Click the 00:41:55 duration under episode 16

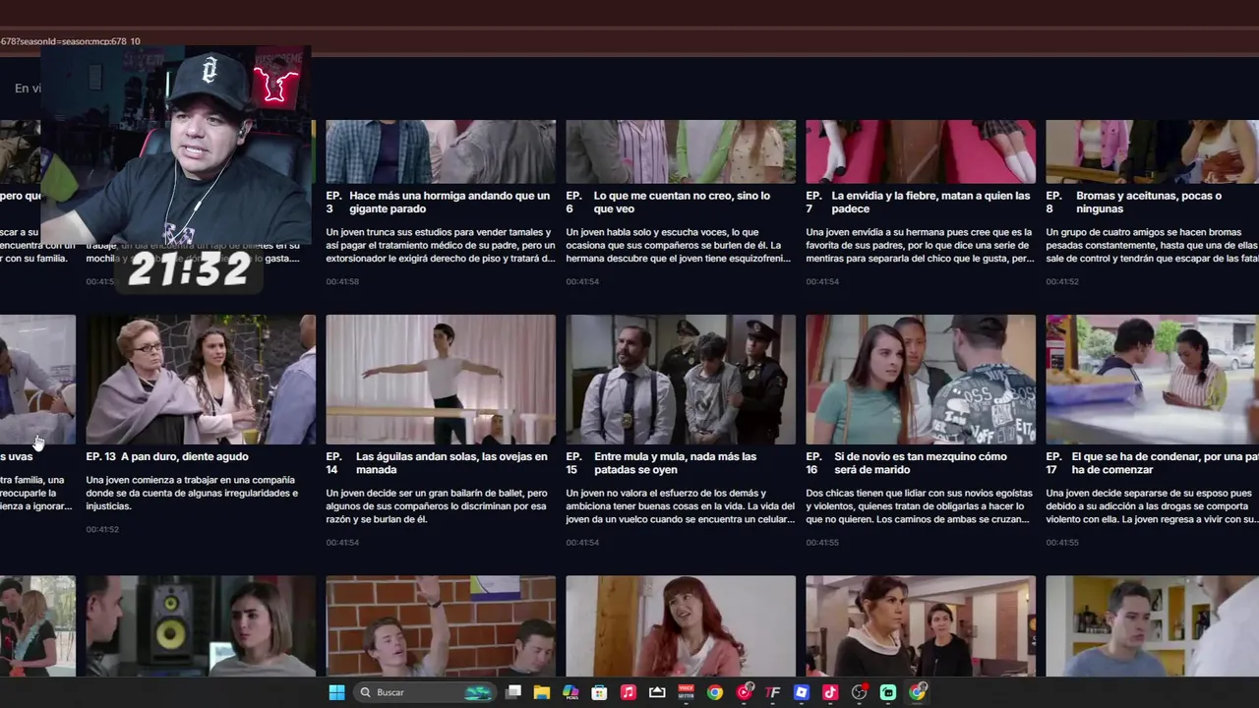click(x=822, y=542)
